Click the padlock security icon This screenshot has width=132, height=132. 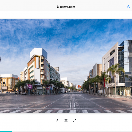tap(58, 7)
